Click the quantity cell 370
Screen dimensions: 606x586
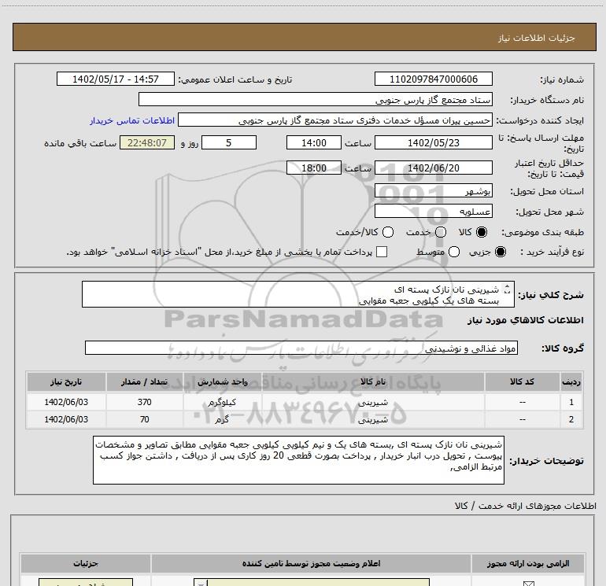(x=144, y=402)
